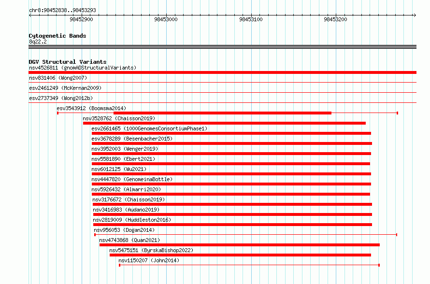Viewport: 430px width, 284px height.
Task: Click the red bar under nsv3416983
Action: click(x=232, y=214)
